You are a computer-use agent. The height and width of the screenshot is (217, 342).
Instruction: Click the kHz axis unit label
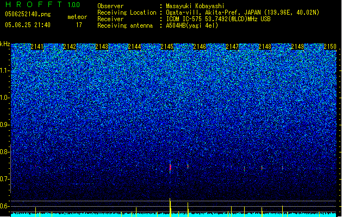(x=5, y=44)
